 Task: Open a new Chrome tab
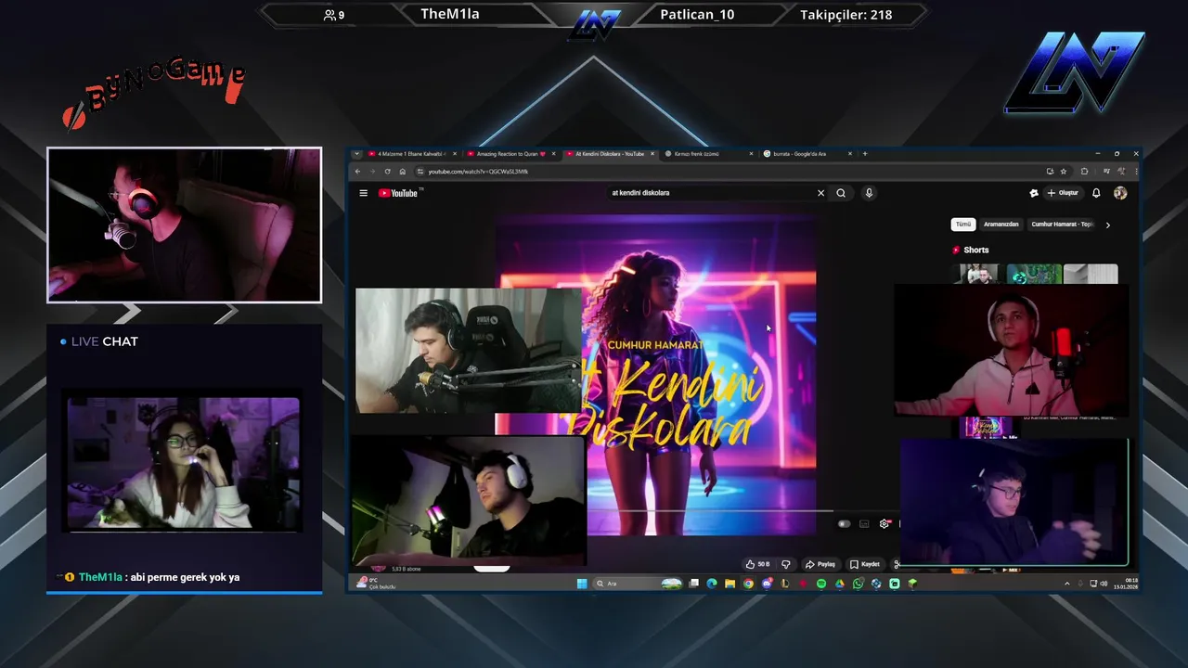pos(865,154)
